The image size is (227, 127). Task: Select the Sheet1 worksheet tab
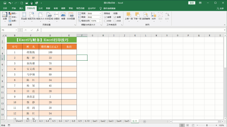pos(19,121)
